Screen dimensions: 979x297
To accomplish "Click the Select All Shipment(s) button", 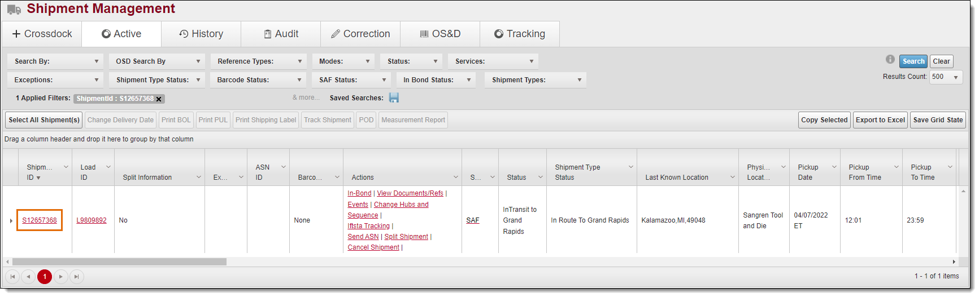I will click(x=44, y=120).
